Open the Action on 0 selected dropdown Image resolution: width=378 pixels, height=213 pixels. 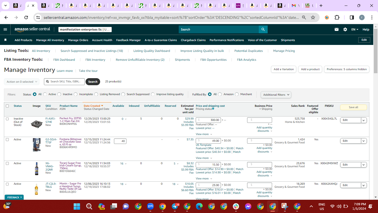[x=22, y=82]
